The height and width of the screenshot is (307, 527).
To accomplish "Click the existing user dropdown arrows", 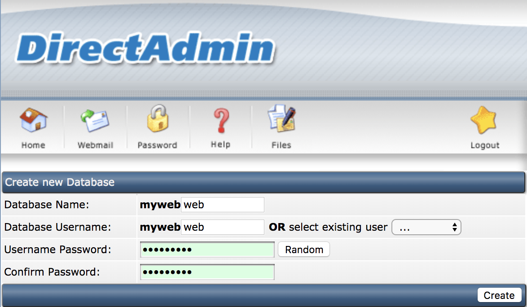I will click(x=454, y=228).
